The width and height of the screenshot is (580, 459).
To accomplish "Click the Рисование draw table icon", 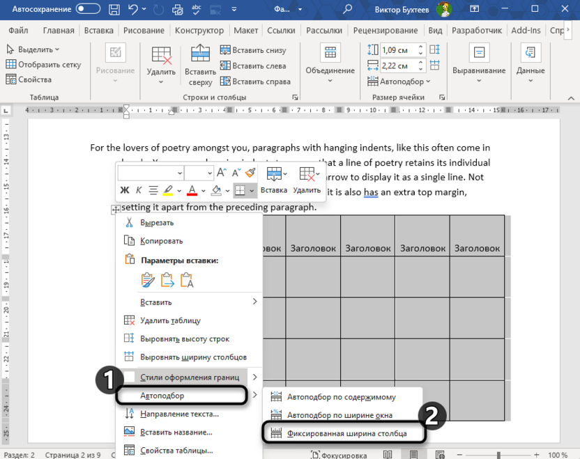I will coord(116,52).
